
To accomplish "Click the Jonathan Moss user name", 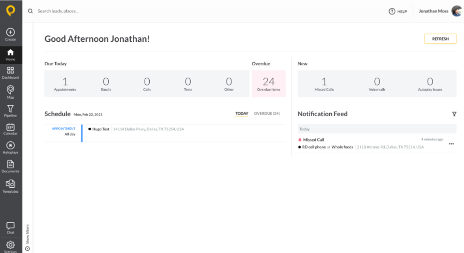I will 433,11.
